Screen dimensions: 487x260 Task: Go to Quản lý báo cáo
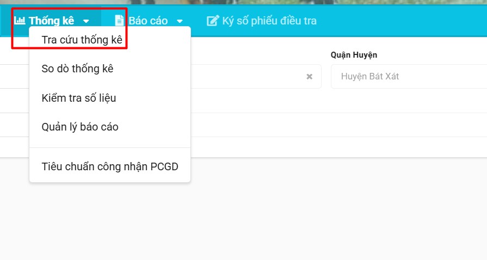80,127
